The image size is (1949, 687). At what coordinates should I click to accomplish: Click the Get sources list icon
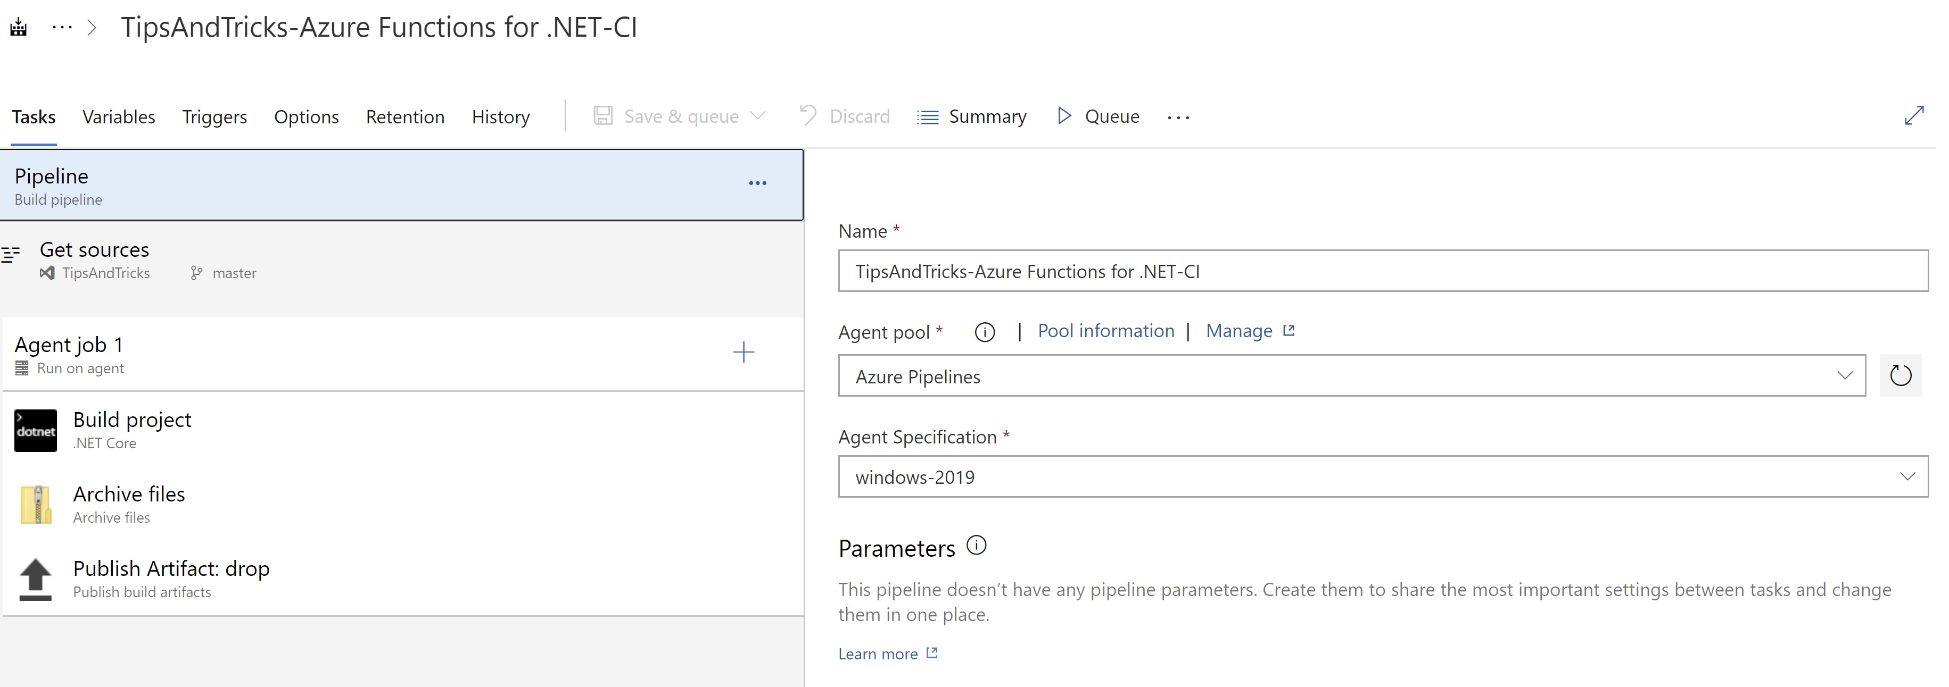pyautogui.click(x=11, y=255)
